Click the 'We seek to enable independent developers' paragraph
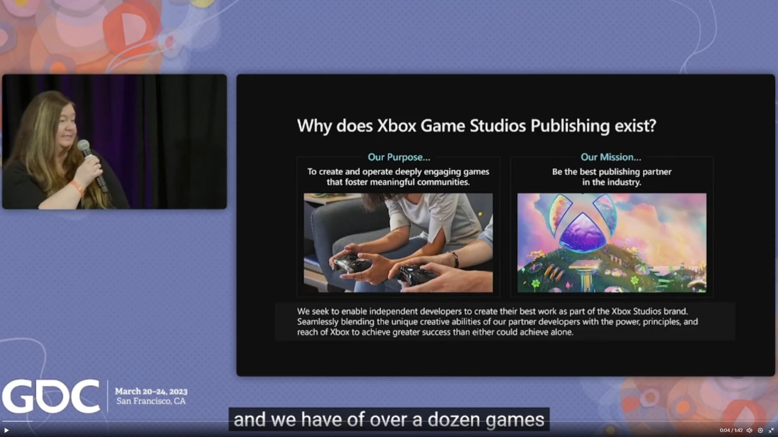Viewport: 778px width, 437px height. (x=497, y=321)
